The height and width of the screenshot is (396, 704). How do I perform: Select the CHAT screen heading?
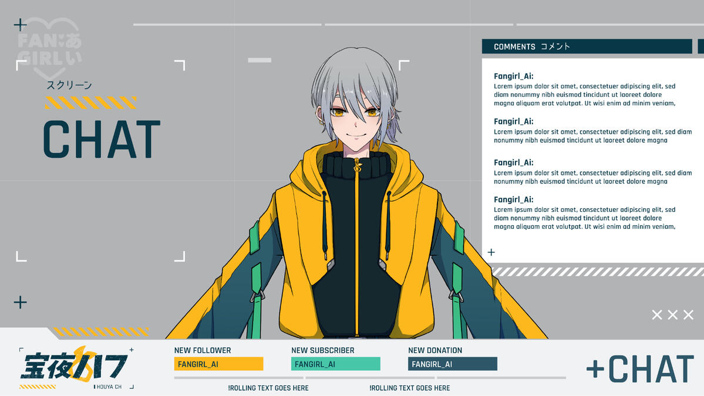pyautogui.click(x=101, y=138)
